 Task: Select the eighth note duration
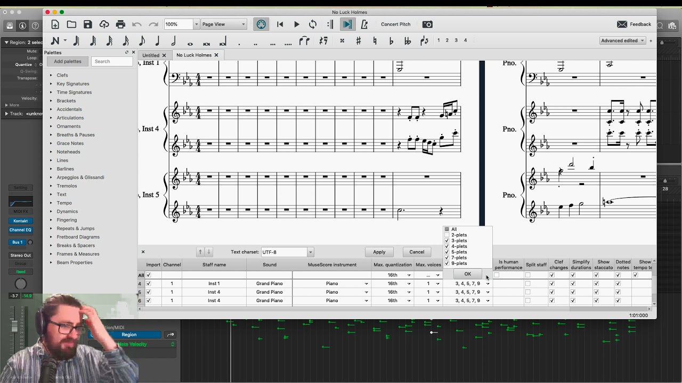tap(142, 41)
